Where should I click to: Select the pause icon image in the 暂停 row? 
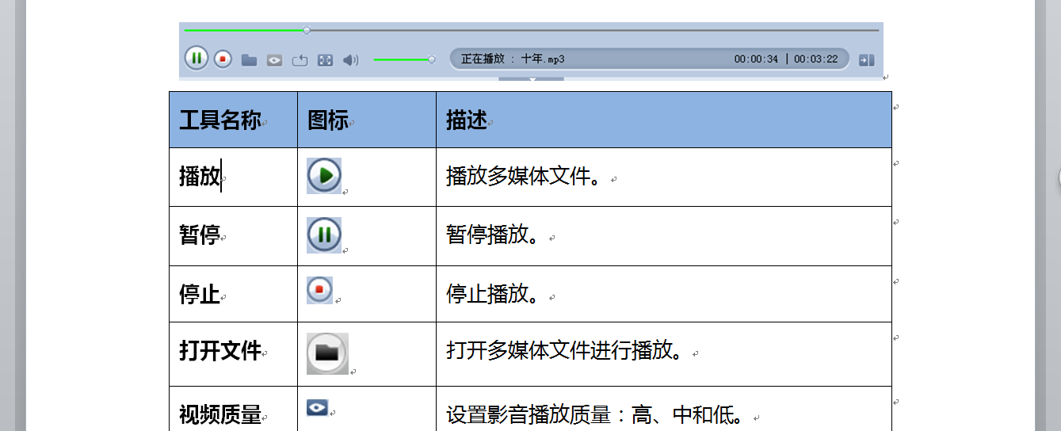[x=324, y=235]
